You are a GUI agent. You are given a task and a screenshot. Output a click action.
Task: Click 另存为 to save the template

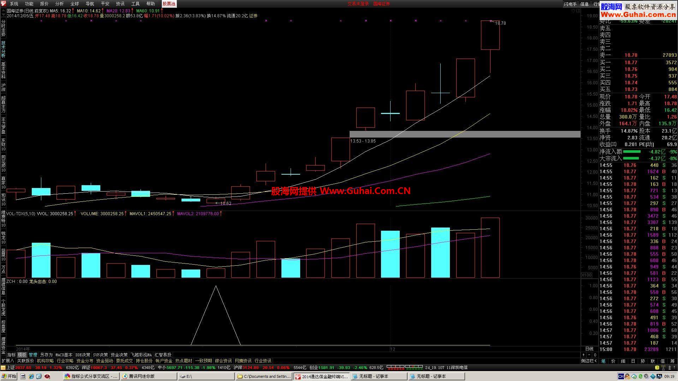tap(46, 355)
